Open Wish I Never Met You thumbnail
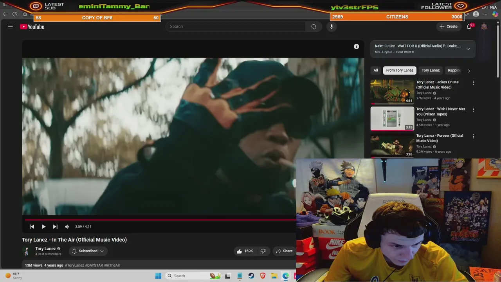Image resolution: width=501 pixels, height=282 pixels. pos(392,119)
